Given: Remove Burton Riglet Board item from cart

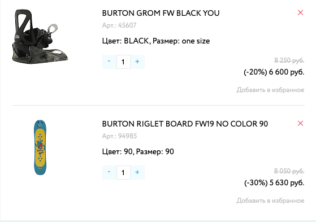Looking at the screenshot, I should [300, 123].
